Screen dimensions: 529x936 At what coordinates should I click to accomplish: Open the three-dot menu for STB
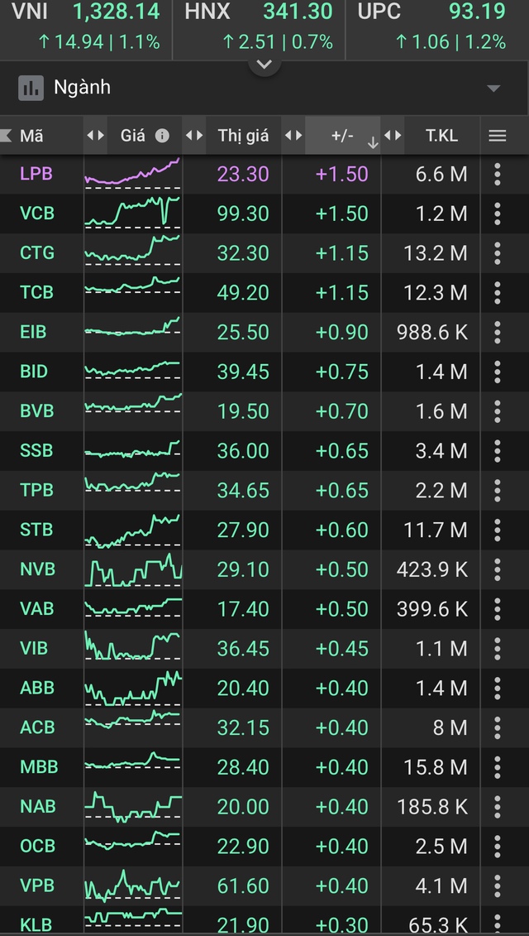click(x=497, y=530)
